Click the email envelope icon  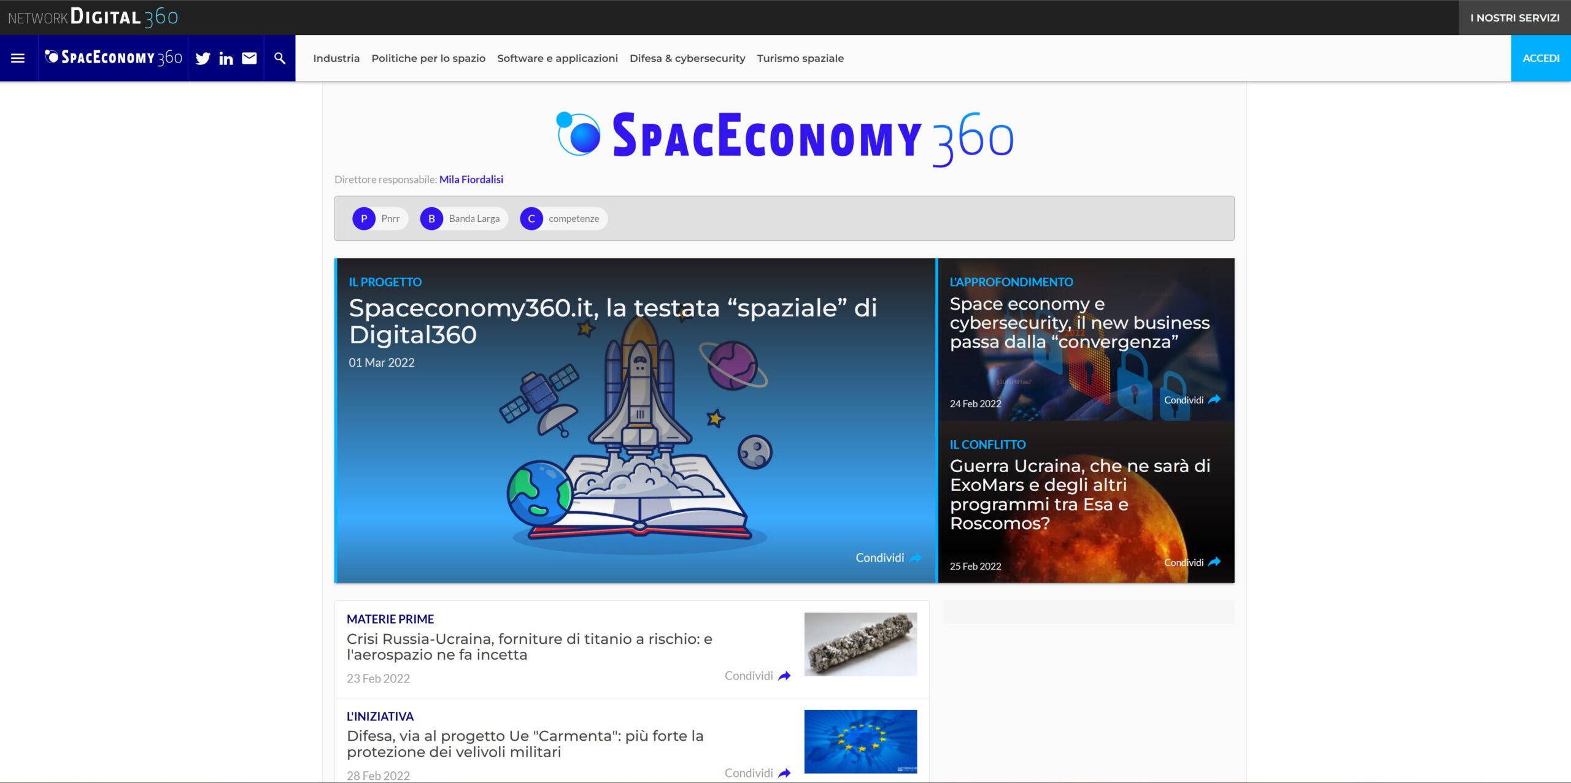[x=249, y=58]
